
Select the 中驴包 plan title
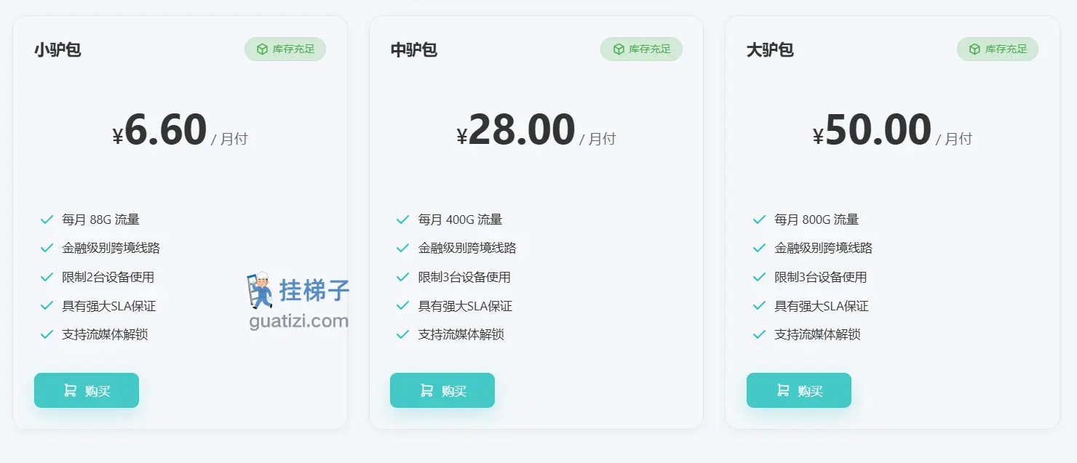pyautogui.click(x=414, y=50)
